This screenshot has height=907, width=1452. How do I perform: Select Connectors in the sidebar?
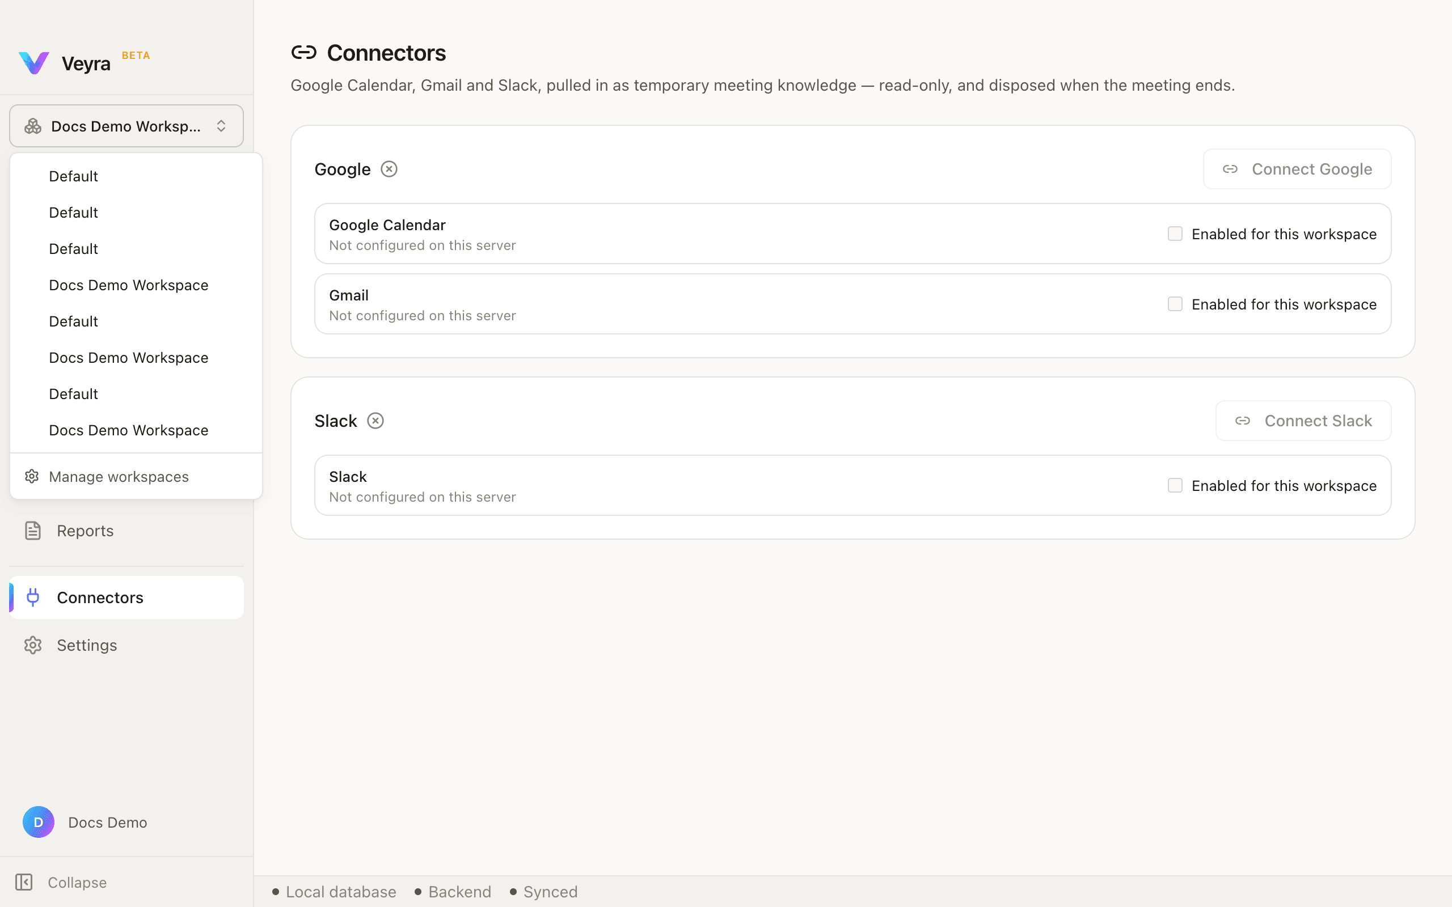click(126, 597)
